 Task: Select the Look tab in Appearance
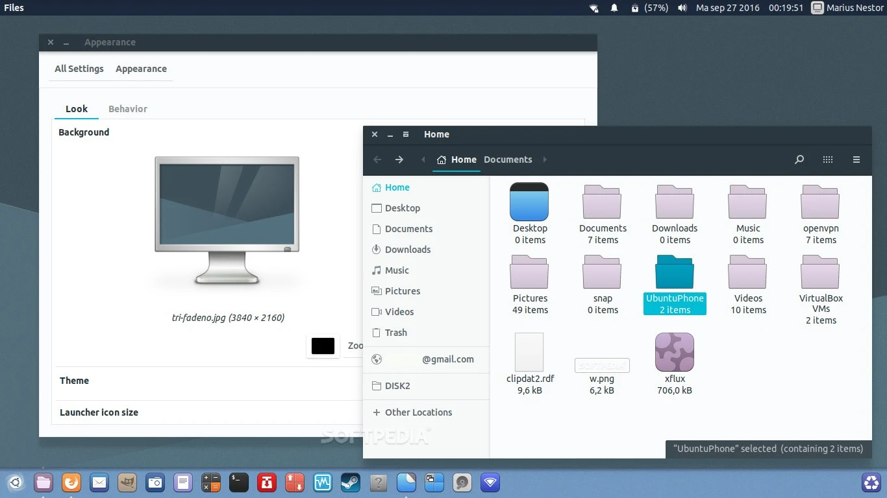coord(77,109)
